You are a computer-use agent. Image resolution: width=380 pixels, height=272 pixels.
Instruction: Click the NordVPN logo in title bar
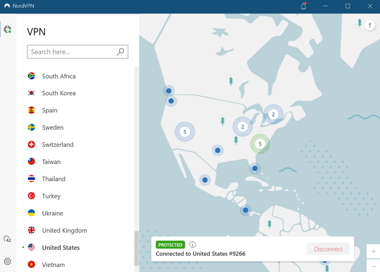[7, 6]
